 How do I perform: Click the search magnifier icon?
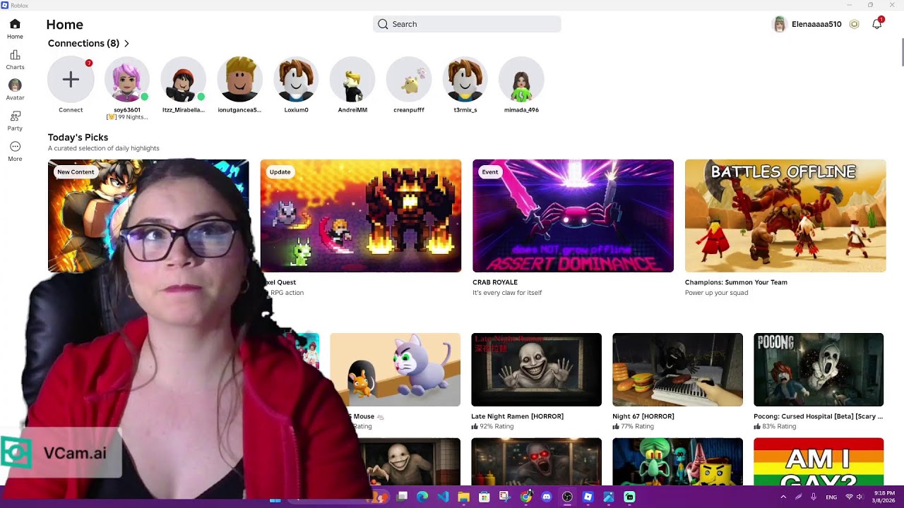[x=383, y=24]
